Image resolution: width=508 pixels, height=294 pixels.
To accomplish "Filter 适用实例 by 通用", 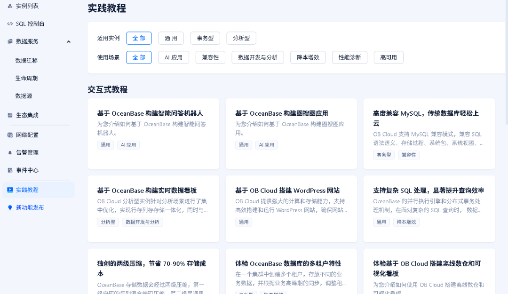I will point(171,38).
